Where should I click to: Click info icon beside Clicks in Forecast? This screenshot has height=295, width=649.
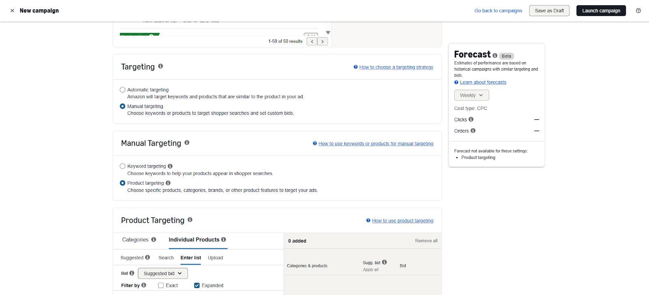click(x=471, y=119)
